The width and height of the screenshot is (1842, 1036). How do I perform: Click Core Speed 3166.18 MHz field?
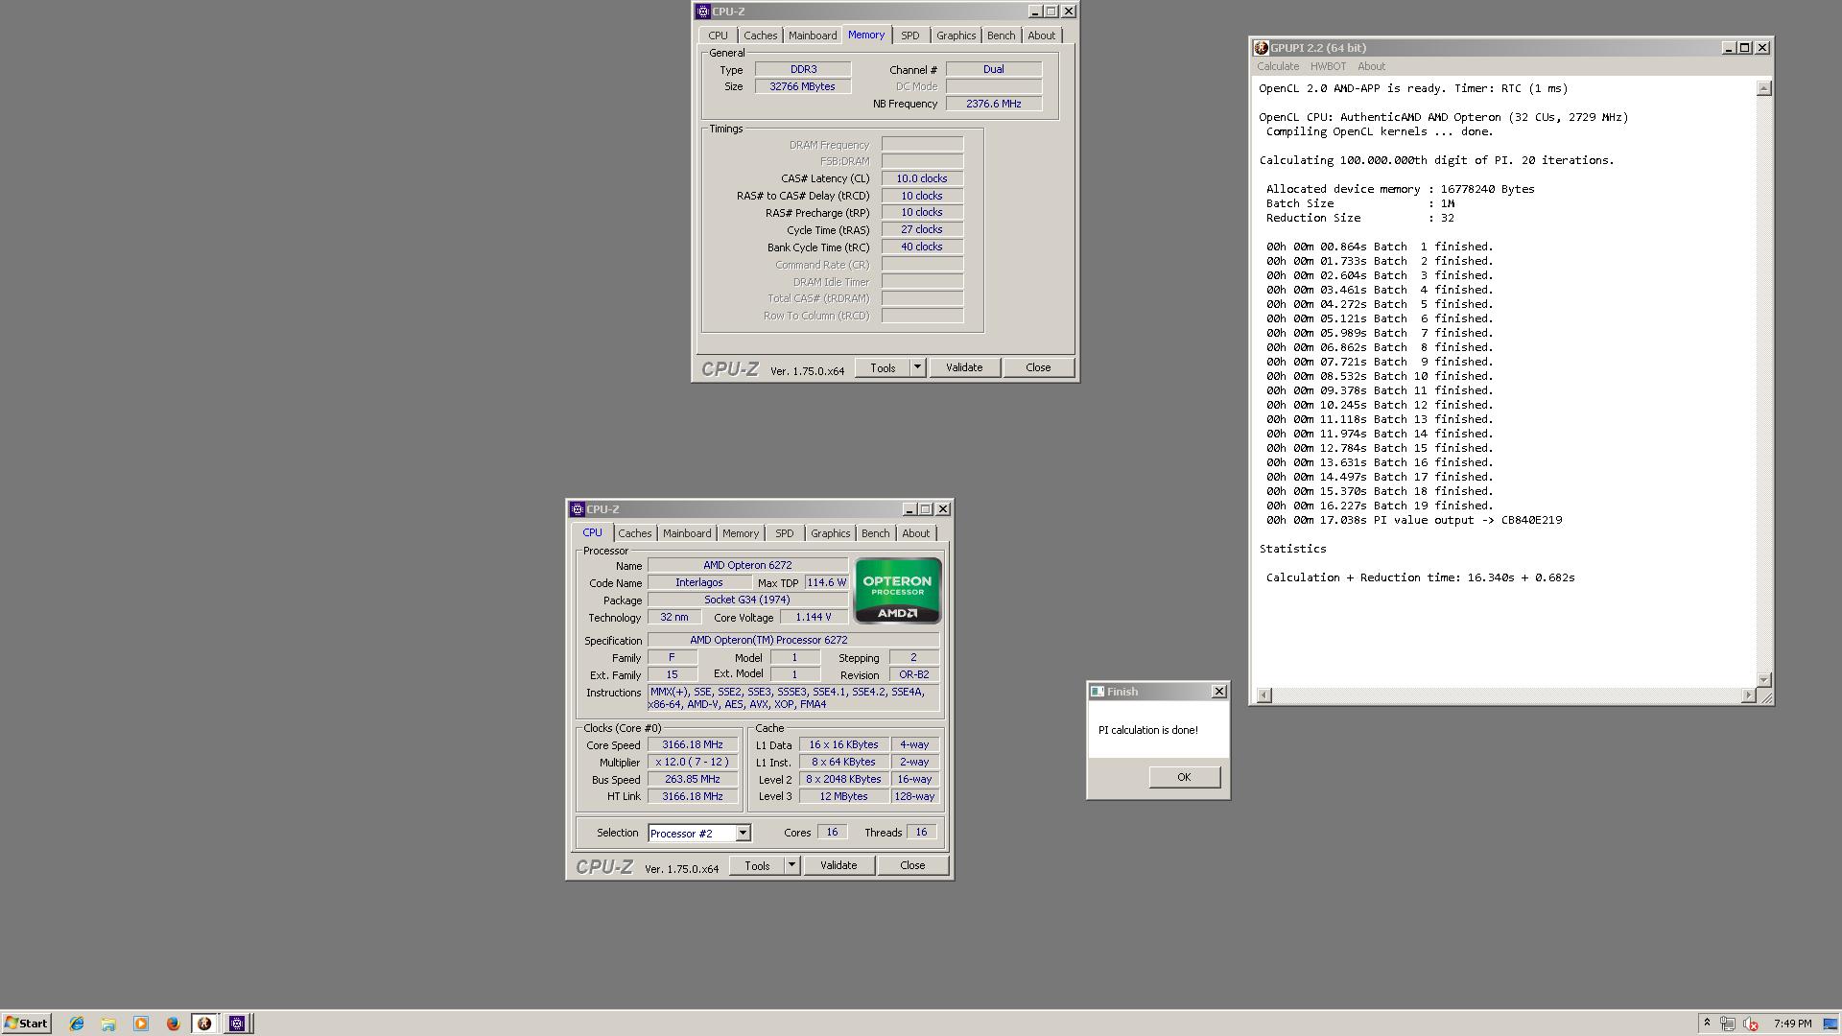(693, 745)
